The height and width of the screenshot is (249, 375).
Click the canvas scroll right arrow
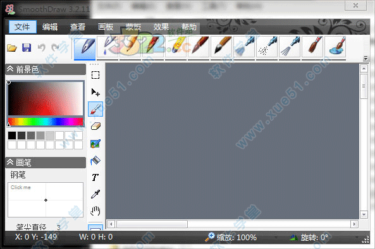pos(354,224)
